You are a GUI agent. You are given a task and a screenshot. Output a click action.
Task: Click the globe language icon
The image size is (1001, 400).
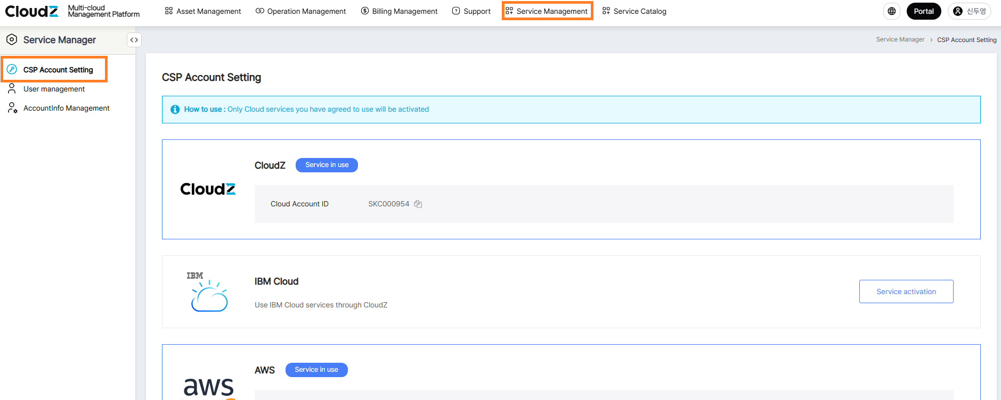(x=892, y=11)
